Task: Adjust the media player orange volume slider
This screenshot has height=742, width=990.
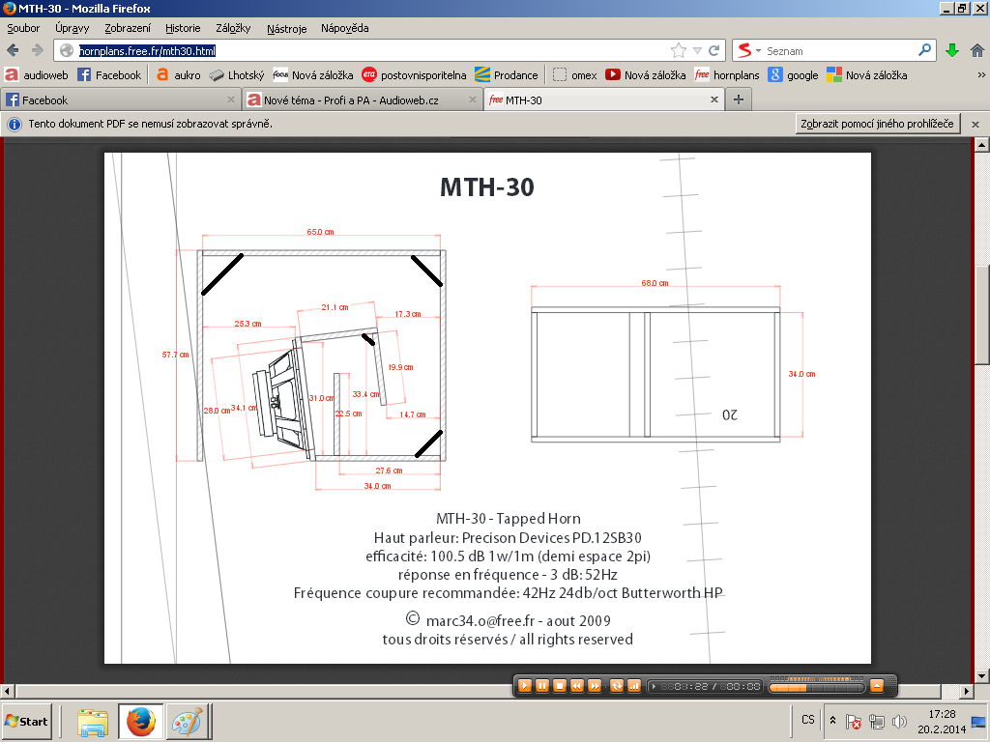Action: pos(817,687)
